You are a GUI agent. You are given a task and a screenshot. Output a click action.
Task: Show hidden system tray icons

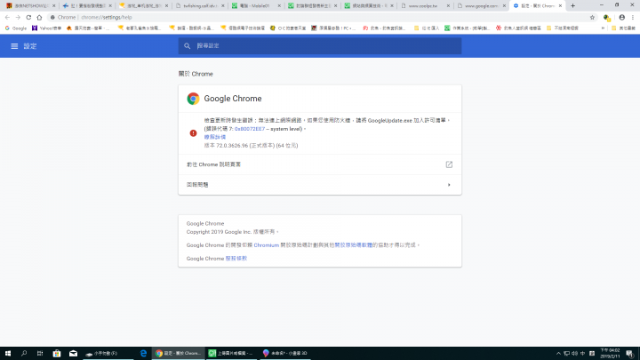558,354
